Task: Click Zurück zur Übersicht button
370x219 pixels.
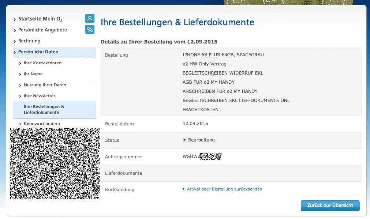Action: tap(330, 205)
